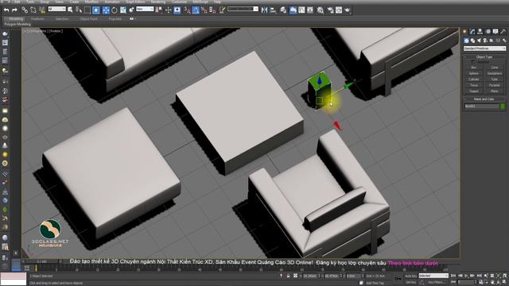Toggle the keyboard shortcut override
The image size is (509, 286).
[177, 10]
